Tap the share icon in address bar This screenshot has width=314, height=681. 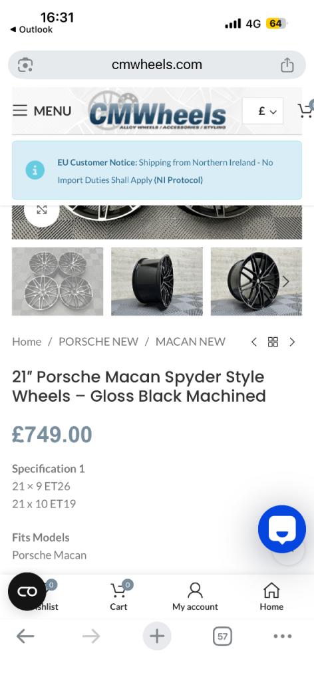pos(287,65)
